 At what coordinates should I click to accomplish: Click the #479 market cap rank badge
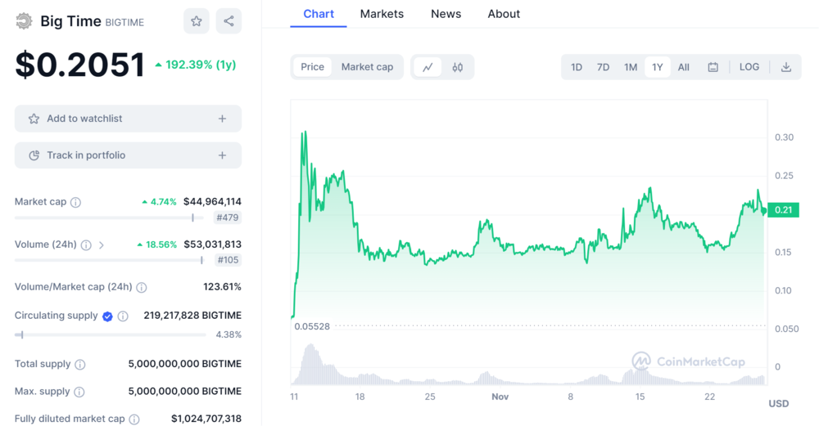[x=226, y=217]
